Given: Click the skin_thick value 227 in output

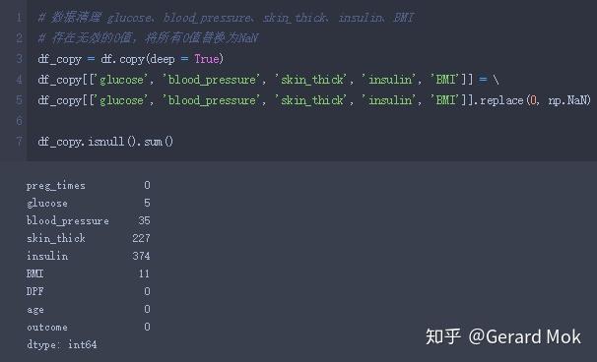Looking at the screenshot, I should (x=141, y=238).
